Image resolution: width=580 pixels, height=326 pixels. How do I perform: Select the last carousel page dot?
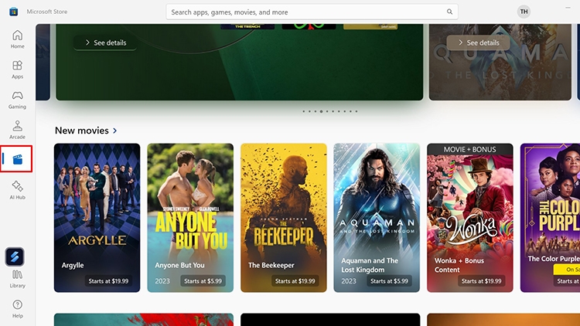pyautogui.click(x=357, y=111)
